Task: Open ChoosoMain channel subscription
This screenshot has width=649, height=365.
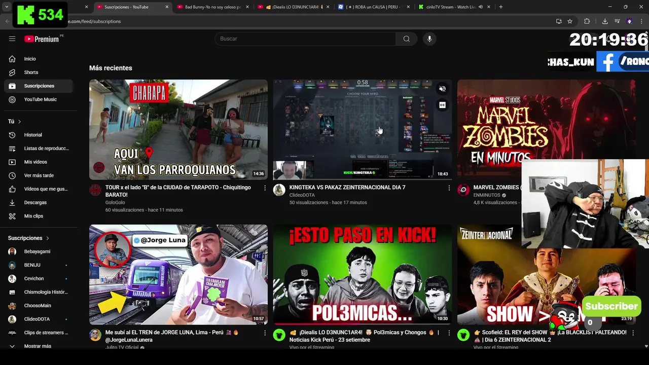Action: point(39,306)
